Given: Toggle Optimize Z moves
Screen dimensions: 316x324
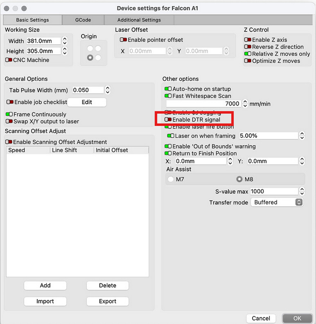Looking at the screenshot, I should pos(248,61).
